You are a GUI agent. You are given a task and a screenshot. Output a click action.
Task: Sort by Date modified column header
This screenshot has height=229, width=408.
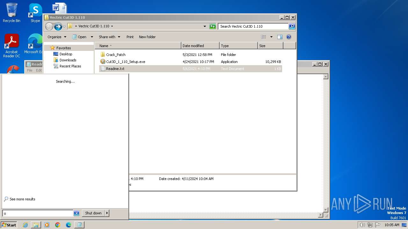point(200,46)
